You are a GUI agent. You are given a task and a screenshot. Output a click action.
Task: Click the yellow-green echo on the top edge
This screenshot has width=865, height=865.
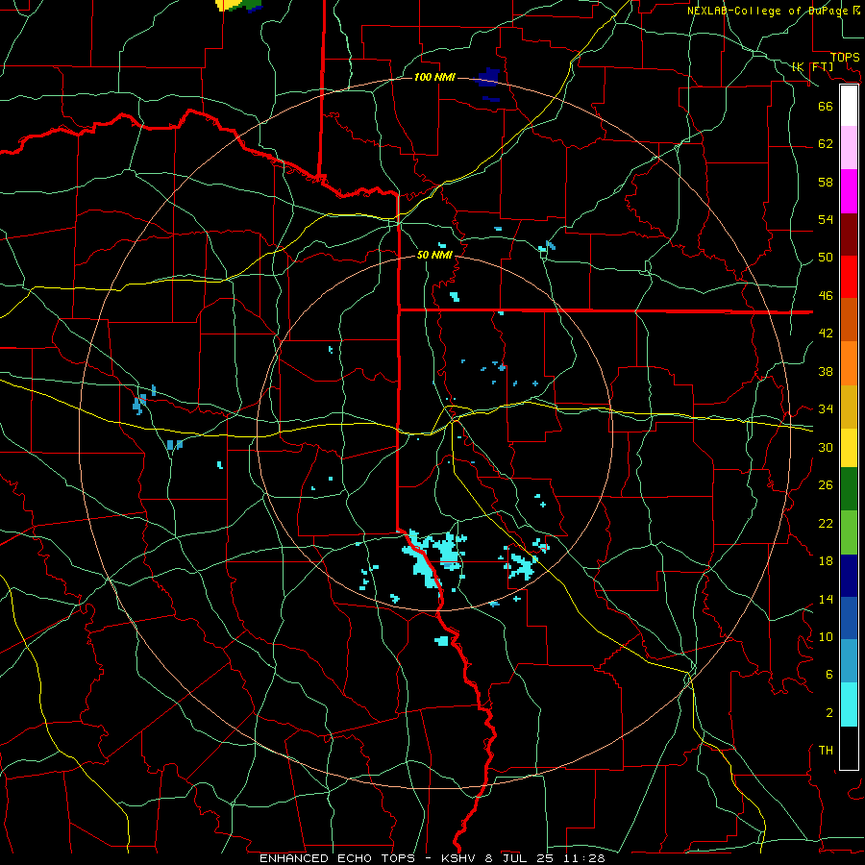238,5
